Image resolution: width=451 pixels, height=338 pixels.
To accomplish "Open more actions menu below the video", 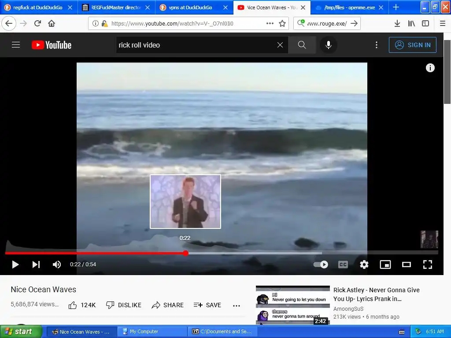I will click(237, 305).
